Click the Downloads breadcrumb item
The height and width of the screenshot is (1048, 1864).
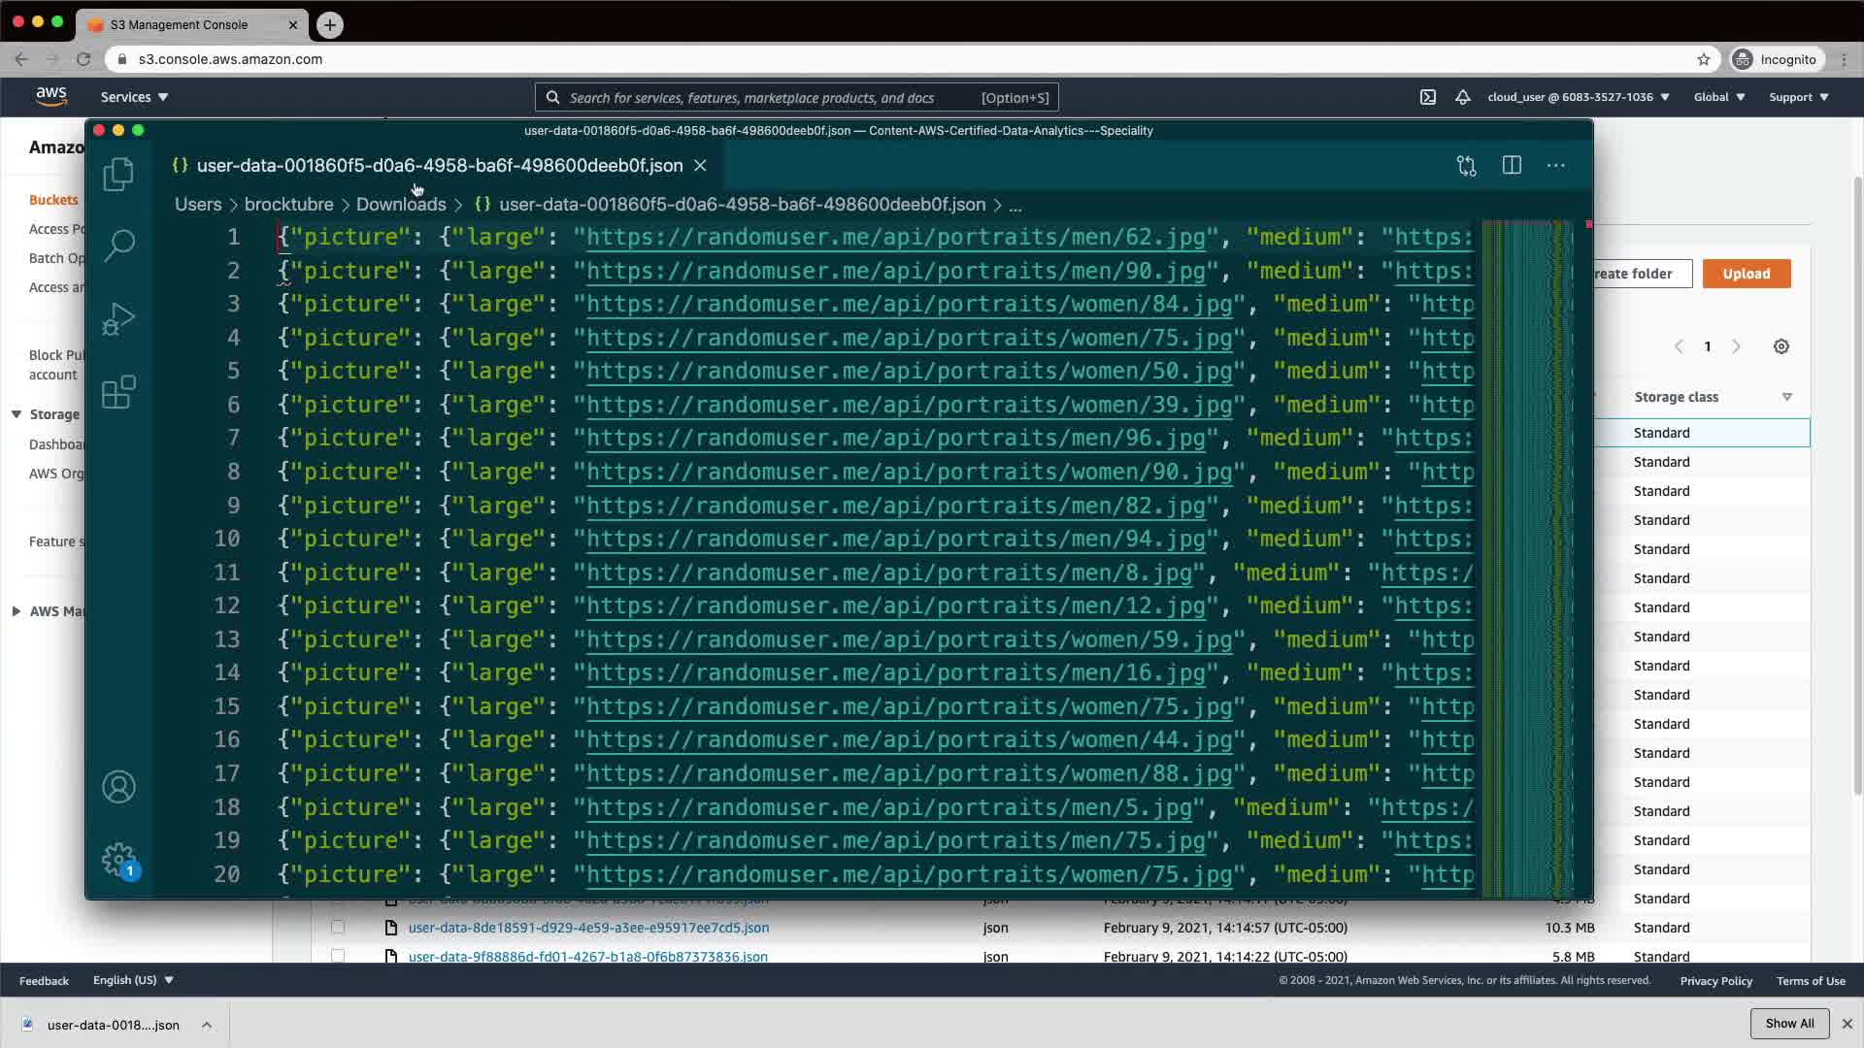[401, 205]
